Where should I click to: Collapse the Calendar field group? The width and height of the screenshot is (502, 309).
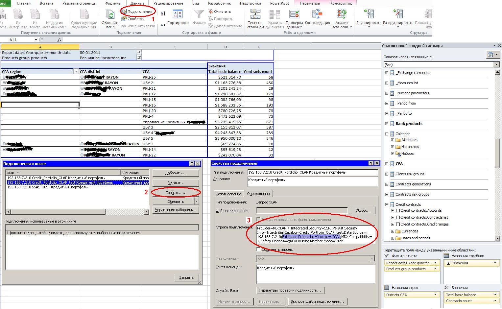pos(387,134)
